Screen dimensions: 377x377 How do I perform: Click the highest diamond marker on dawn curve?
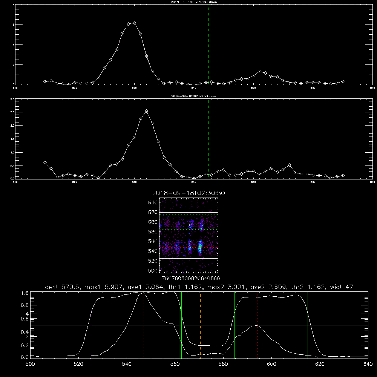135,23
